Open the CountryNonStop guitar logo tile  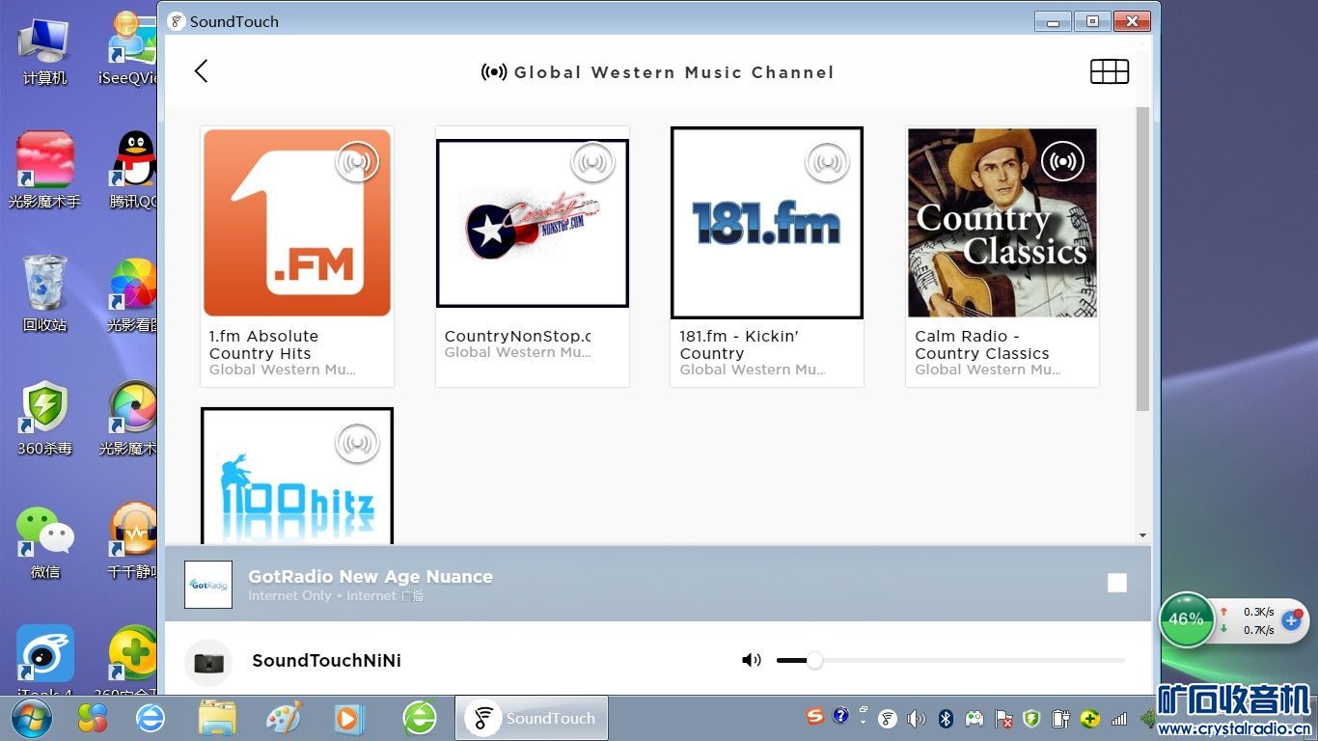[533, 223]
